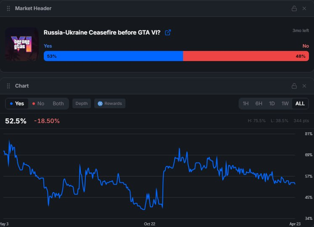Show Both series on chart
Viewport: 314px width, 227px height.
coord(58,104)
